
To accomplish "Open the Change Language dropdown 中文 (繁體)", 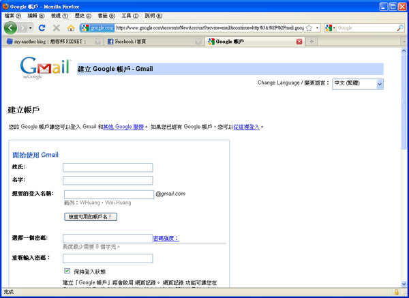I will pyautogui.click(x=358, y=84).
